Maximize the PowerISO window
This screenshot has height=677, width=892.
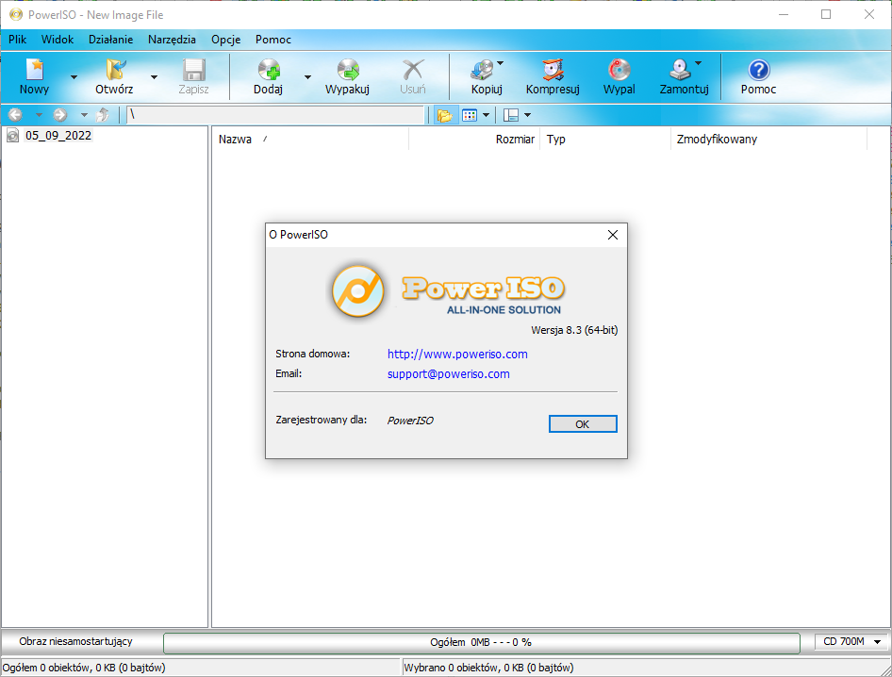click(x=826, y=15)
